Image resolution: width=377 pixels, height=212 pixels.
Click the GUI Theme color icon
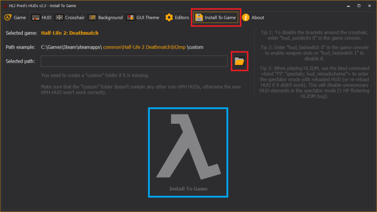pos(131,18)
